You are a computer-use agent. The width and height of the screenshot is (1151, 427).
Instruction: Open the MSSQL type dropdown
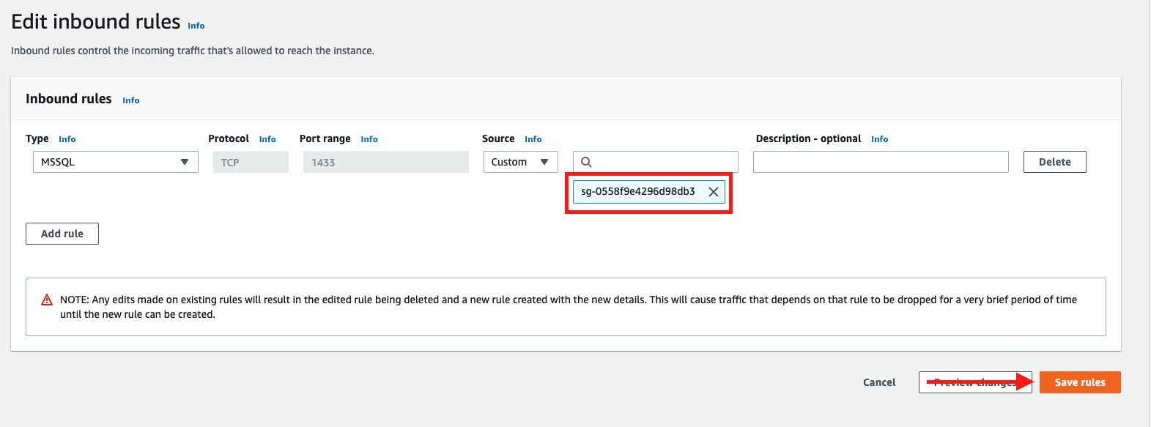pos(116,162)
